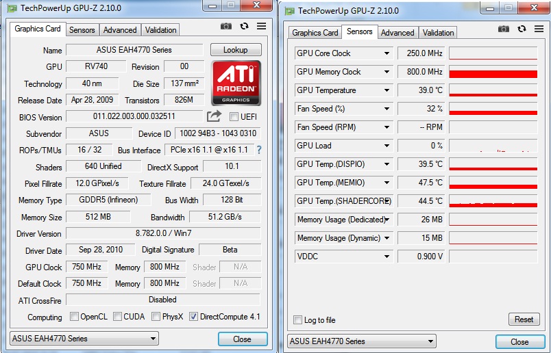Switch to the Advanced tab in left window
The width and height of the screenshot is (551, 353).
pyautogui.click(x=120, y=30)
